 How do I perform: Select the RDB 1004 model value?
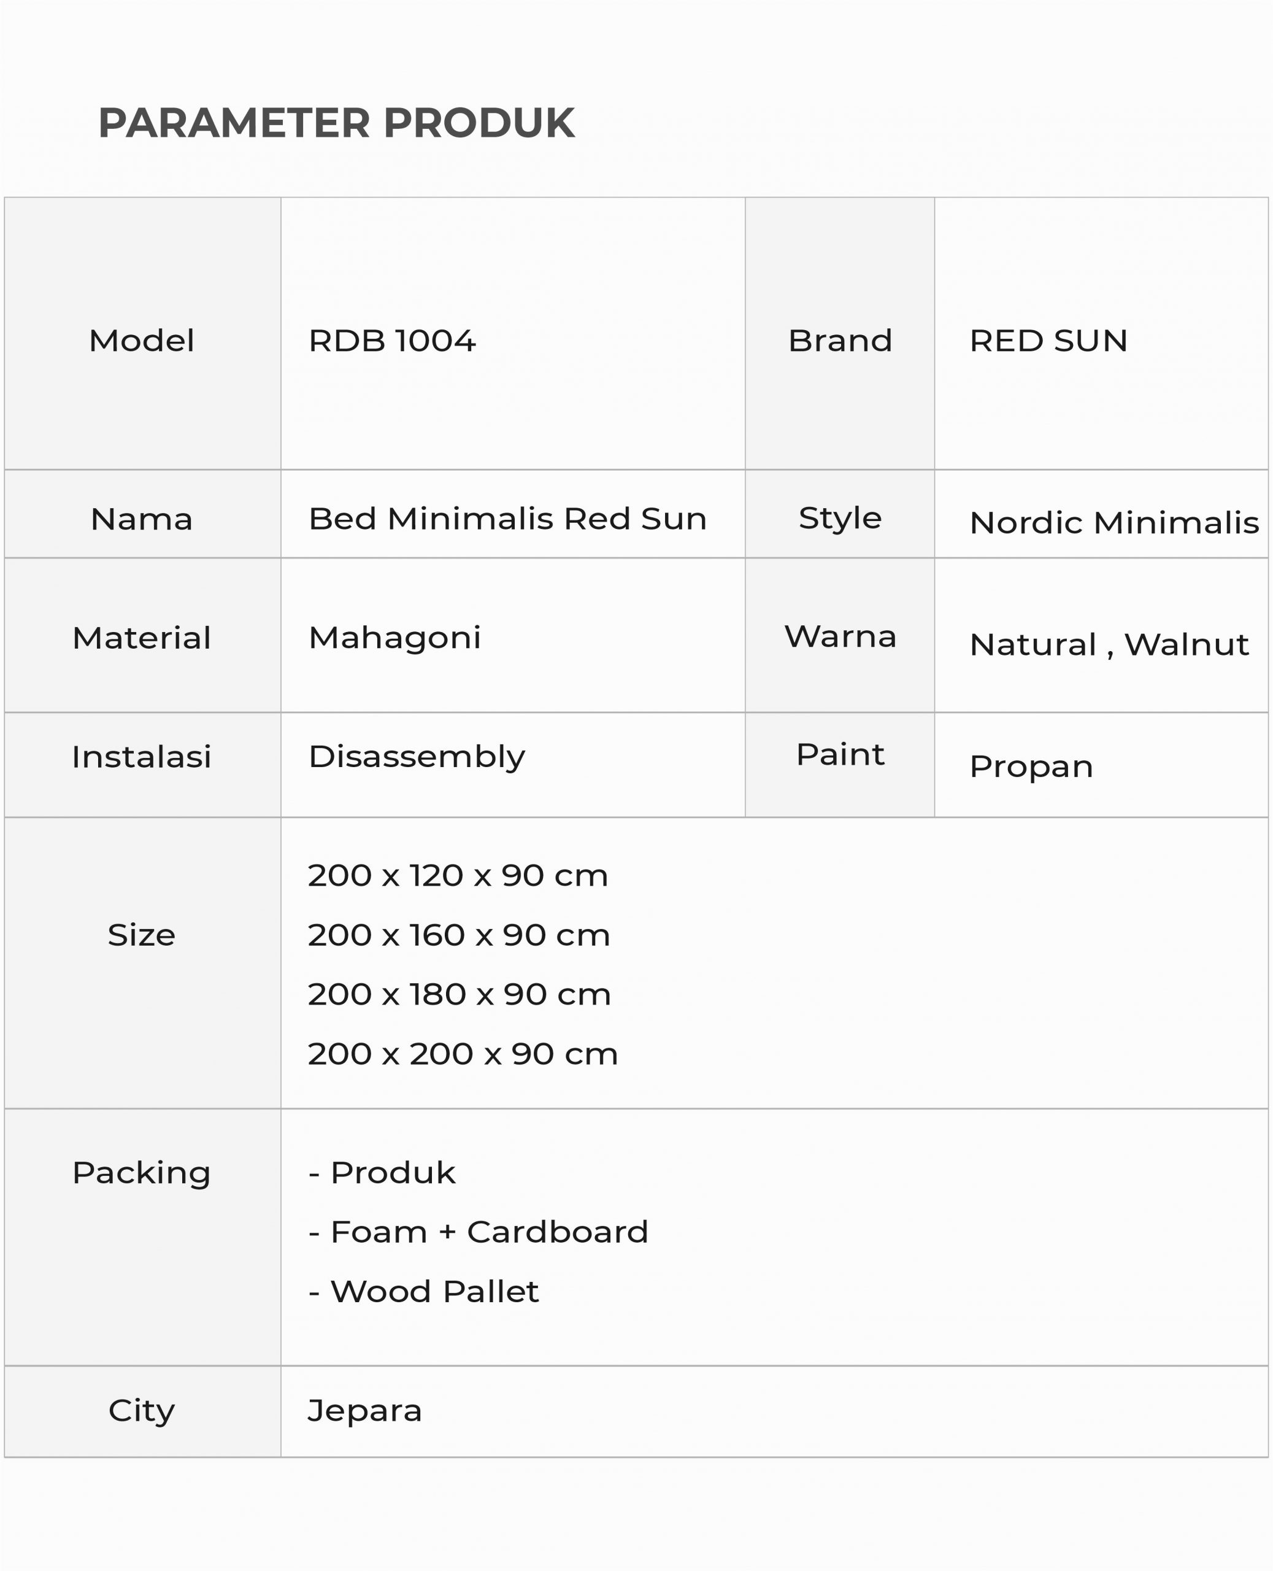point(392,341)
